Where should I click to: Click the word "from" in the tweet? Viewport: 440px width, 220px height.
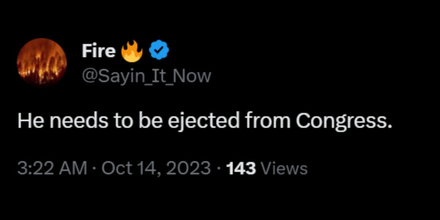[x=268, y=121]
